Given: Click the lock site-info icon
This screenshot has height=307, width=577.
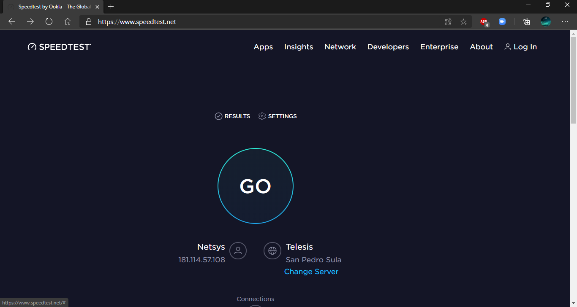Looking at the screenshot, I should click(88, 22).
